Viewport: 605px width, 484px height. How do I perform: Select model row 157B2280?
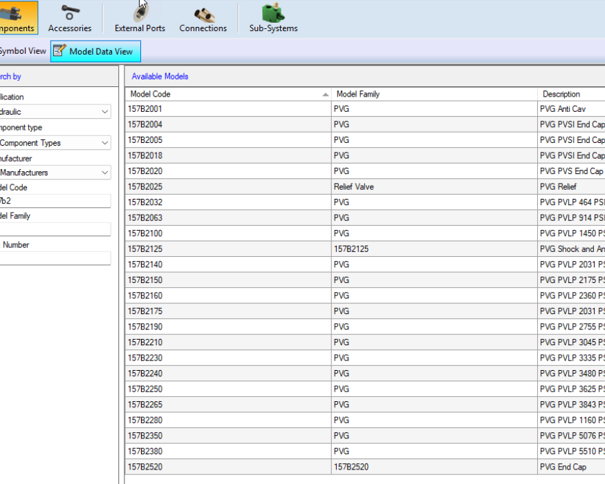coord(365,420)
